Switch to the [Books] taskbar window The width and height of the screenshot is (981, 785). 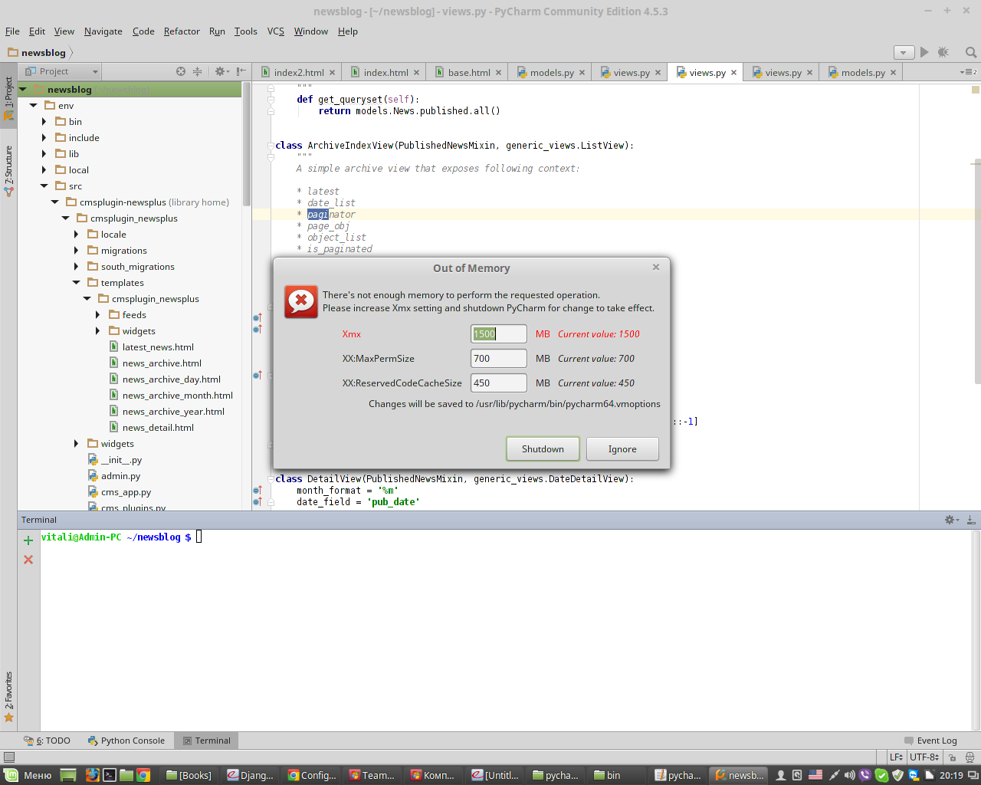pos(189,775)
